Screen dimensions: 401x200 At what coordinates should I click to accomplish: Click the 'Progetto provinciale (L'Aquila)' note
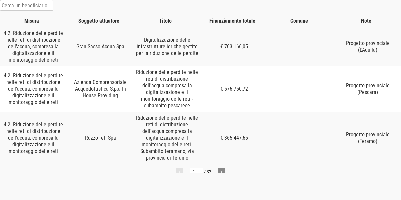(368, 46)
